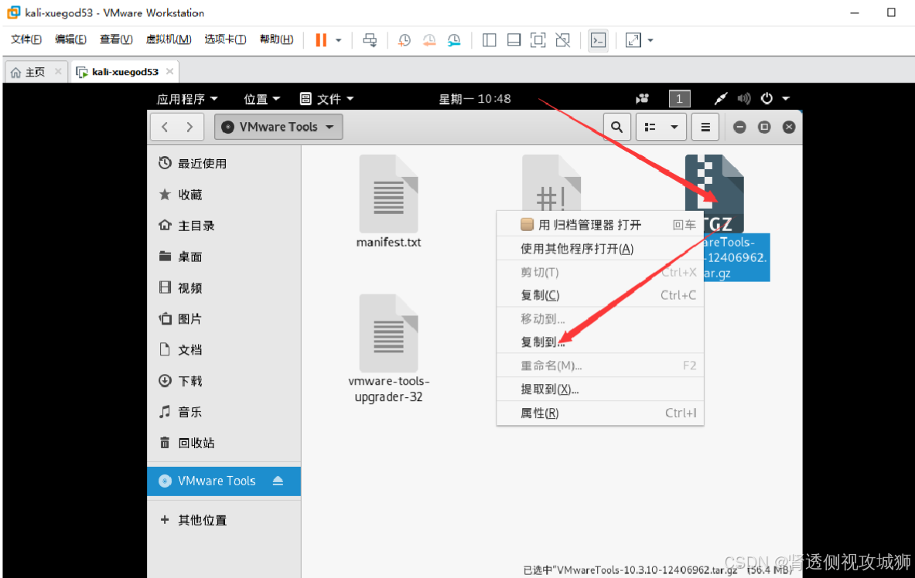The image size is (915, 578).
Task: Open VMware 查看(V) menu
Action: (115, 39)
